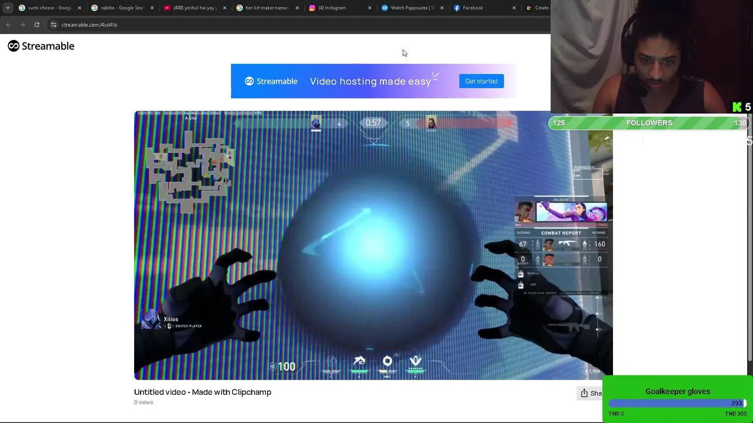The width and height of the screenshot is (753, 423).
Task: Open site information icon in address bar
Action: (x=54, y=25)
